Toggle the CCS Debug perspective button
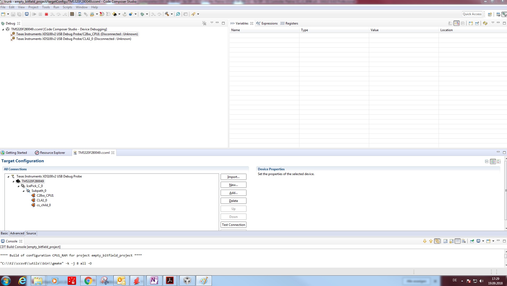Viewport: 507px width, 286px height. tap(504, 14)
